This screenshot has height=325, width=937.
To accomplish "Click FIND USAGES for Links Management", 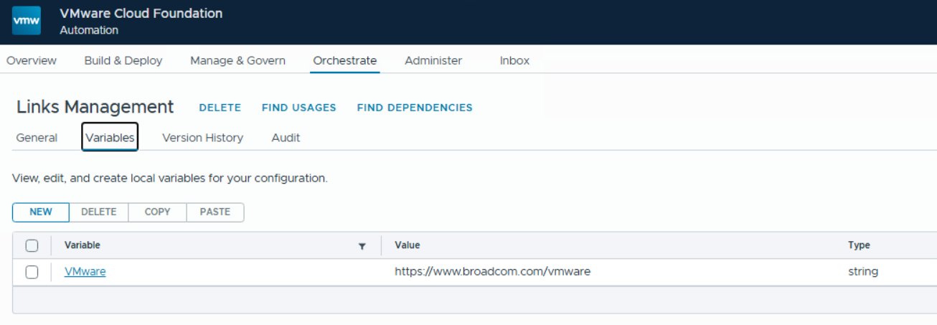I will pyautogui.click(x=298, y=108).
